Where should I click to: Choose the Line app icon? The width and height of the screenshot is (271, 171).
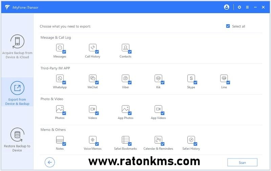coord(224,78)
